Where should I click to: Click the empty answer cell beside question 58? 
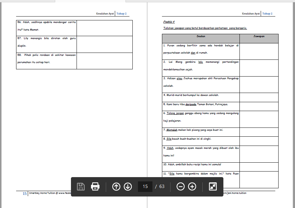pyautogui.click(x=104, y=61)
